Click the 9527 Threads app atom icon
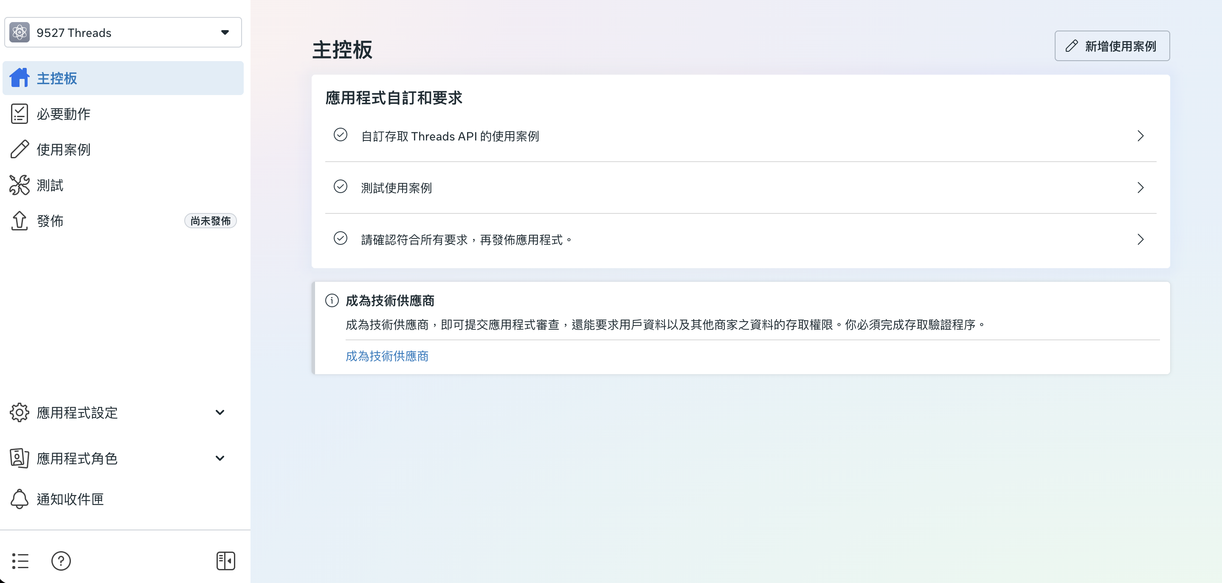Image resolution: width=1222 pixels, height=583 pixels. (x=20, y=32)
